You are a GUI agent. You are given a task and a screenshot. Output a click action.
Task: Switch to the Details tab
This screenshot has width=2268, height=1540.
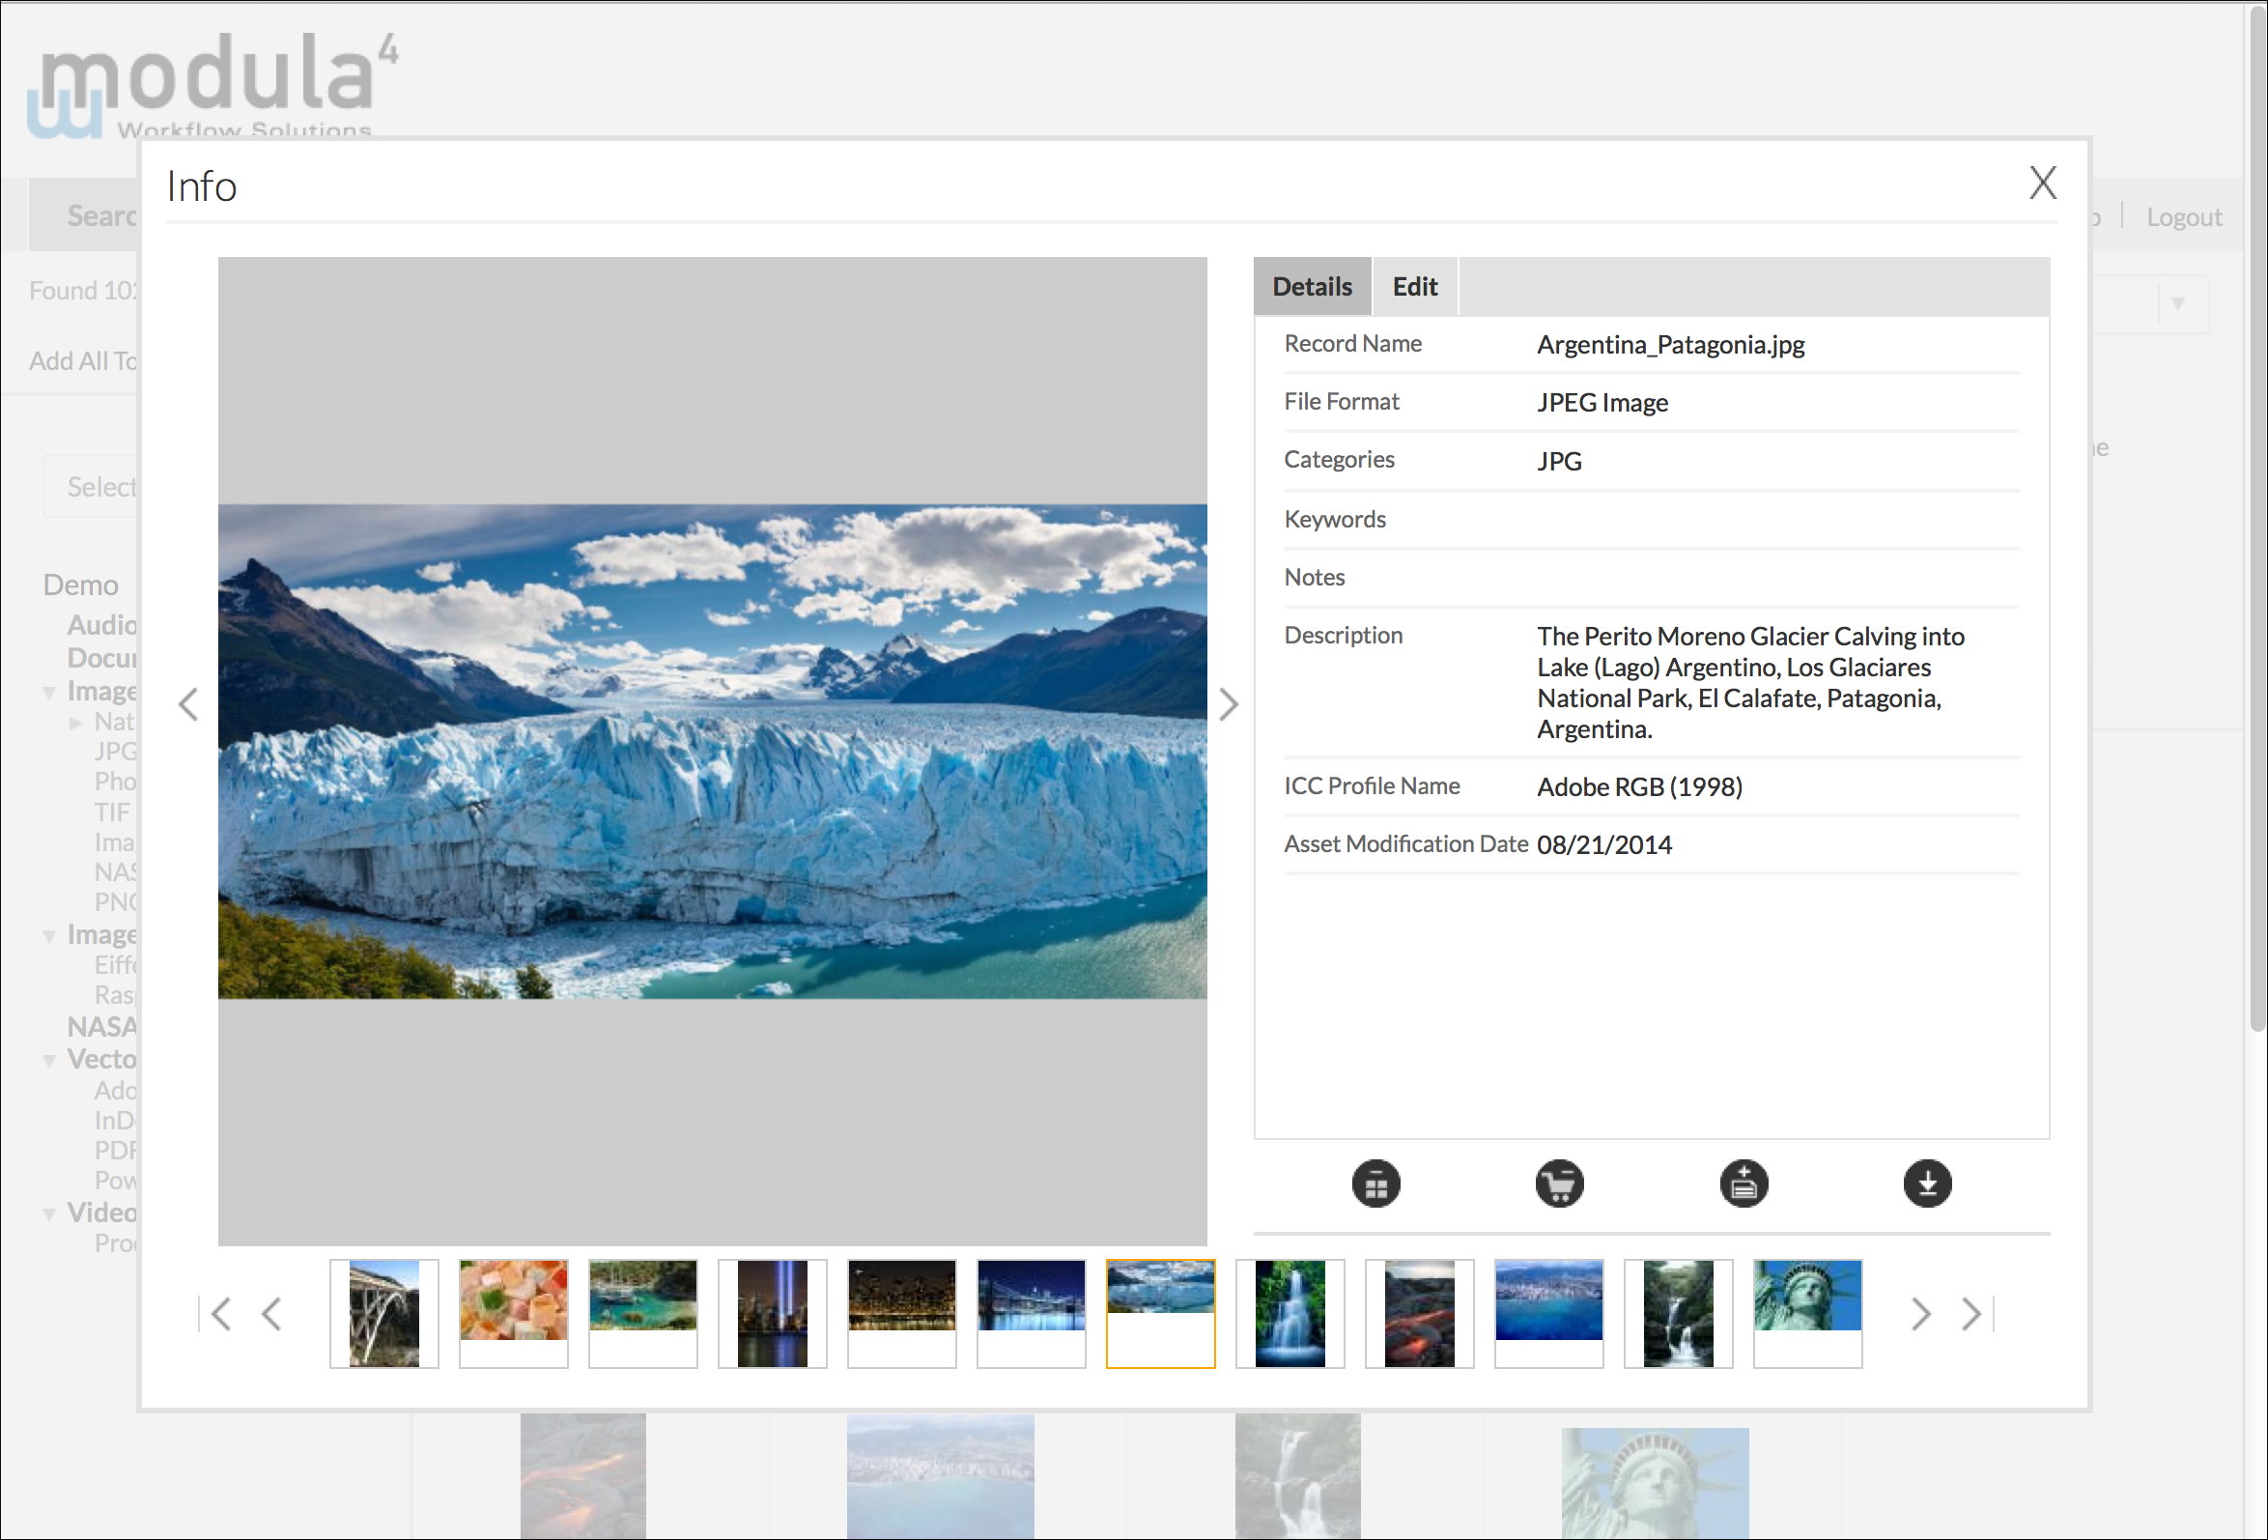(x=1312, y=287)
